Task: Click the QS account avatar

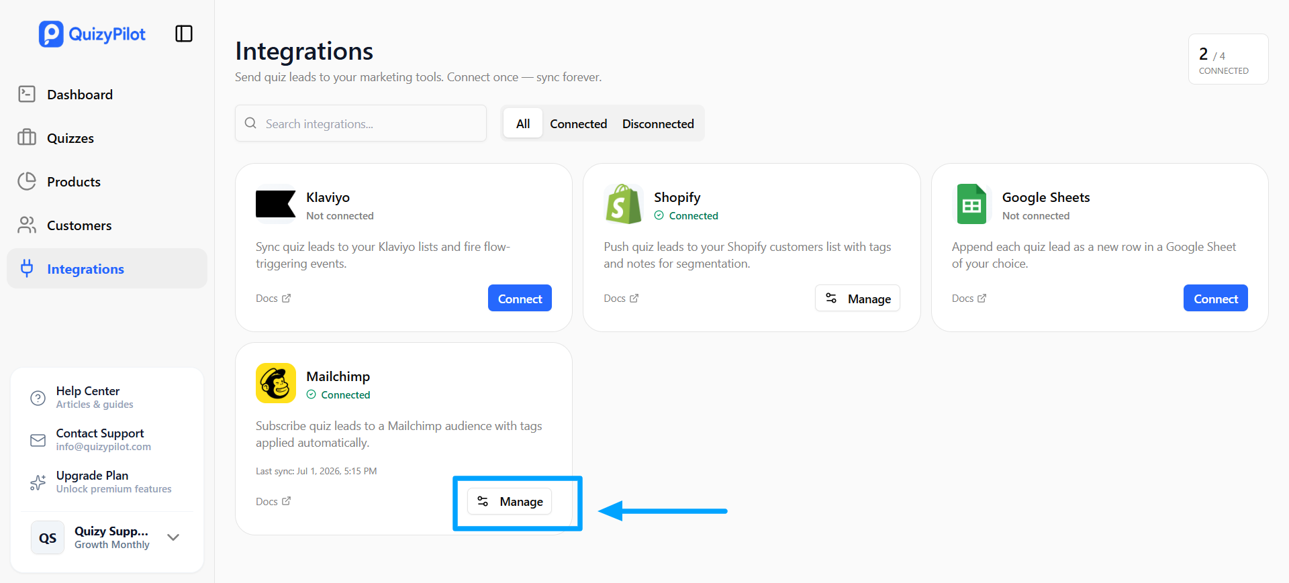Action: click(48, 537)
